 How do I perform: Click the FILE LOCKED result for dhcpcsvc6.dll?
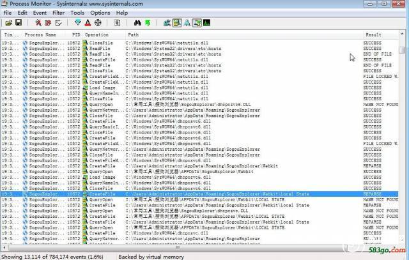coord(381,144)
